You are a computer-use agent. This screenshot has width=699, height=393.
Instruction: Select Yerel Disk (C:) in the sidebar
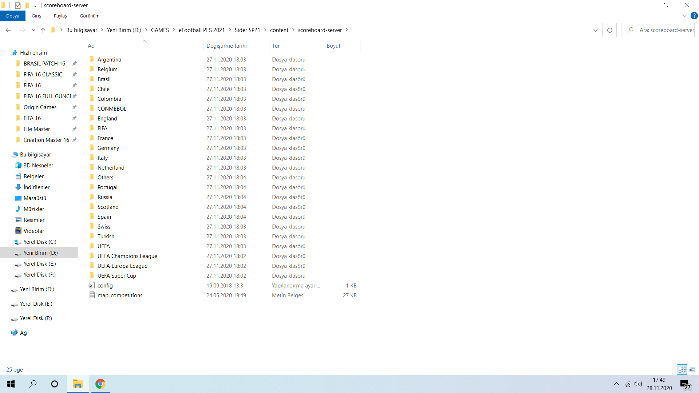[x=40, y=242]
